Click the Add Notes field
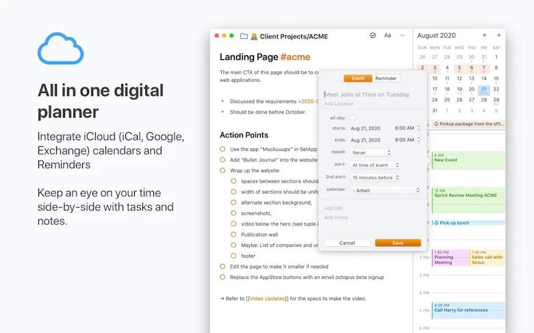 click(336, 217)
